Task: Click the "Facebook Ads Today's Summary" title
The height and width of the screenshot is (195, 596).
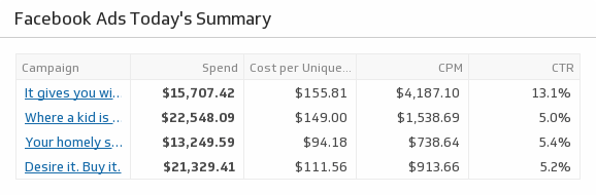Action: tap(143, 19)
